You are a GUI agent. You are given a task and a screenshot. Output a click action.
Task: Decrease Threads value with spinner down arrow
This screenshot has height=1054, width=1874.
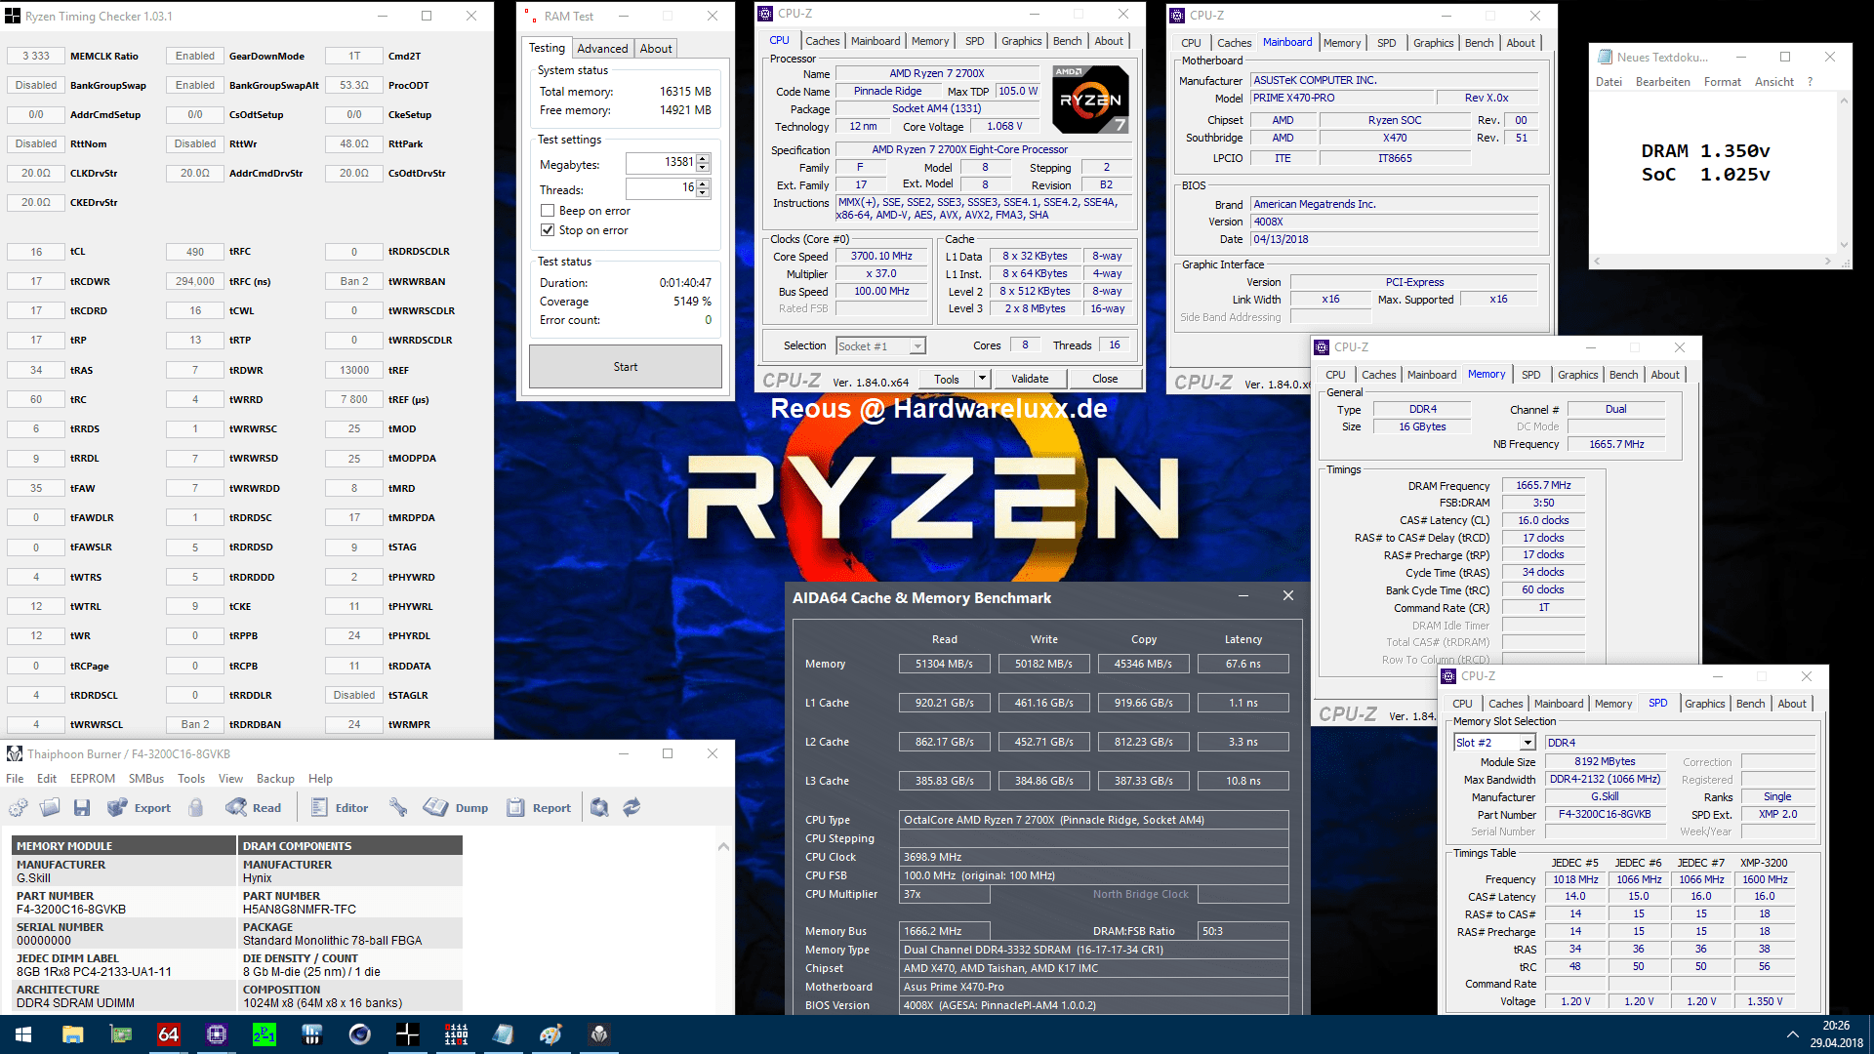point(703,192)
